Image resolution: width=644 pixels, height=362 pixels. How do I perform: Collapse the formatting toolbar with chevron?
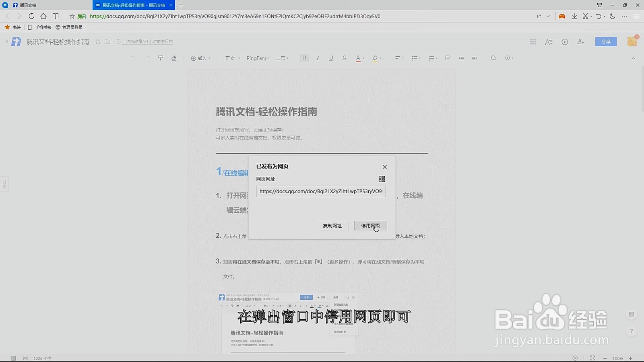(x=634, y=58)
